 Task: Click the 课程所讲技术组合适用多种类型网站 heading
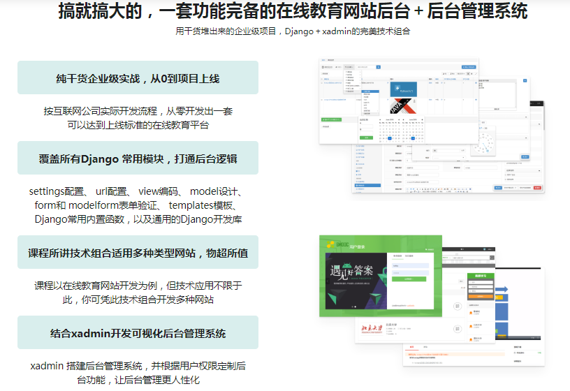(138, 253)
